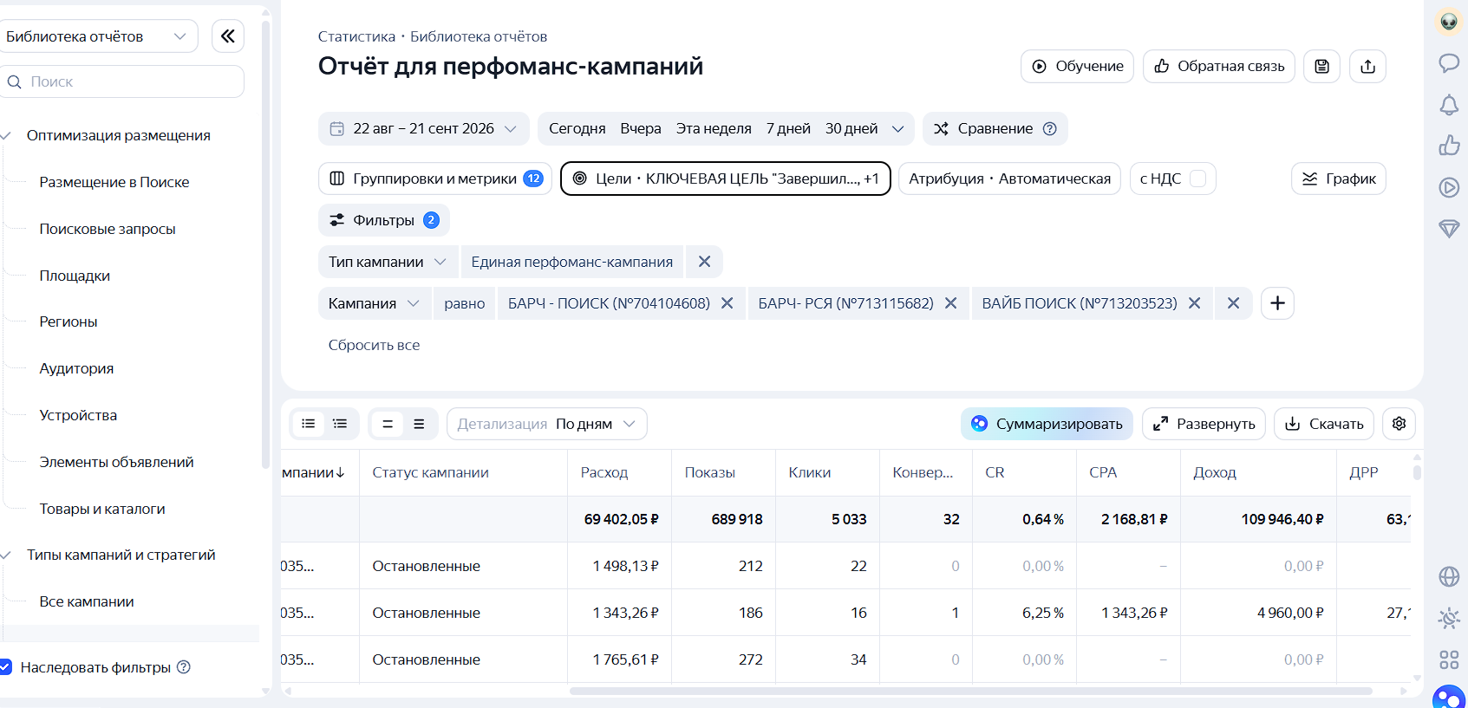Image resolution: width=1468 pixels, height=708 pixels.
Task: Click the thumbs-up icon in right rail
Action: click(x=1449, y=146)
